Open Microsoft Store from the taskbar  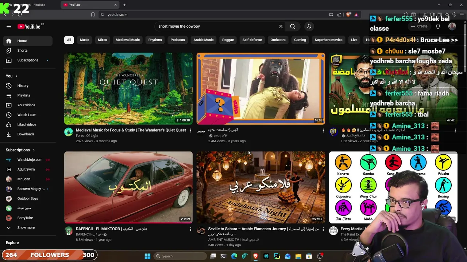[x=309, y=256]
